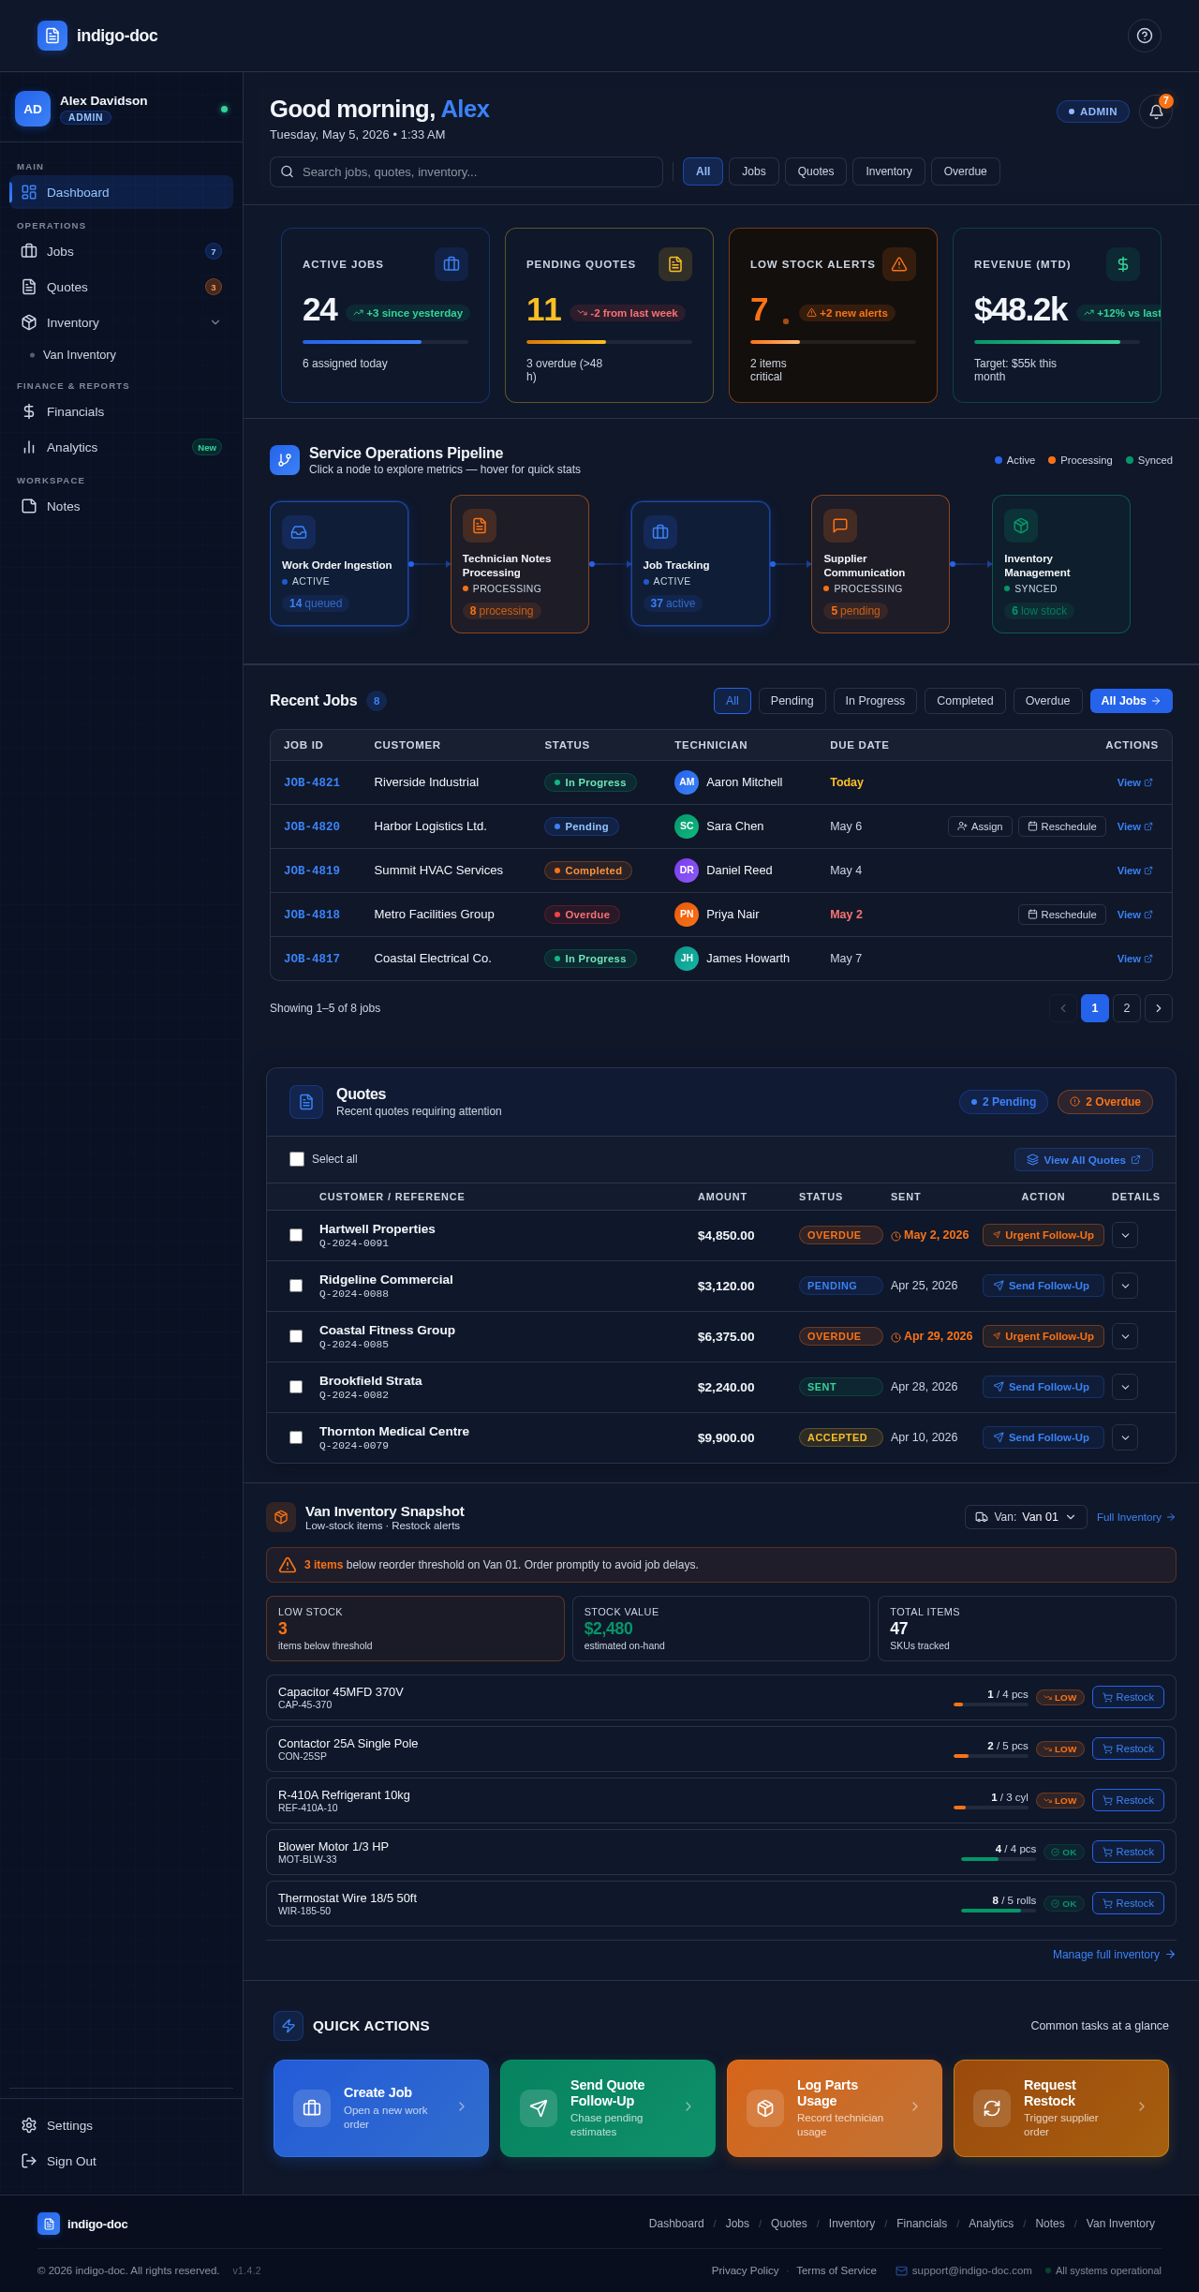Click the Active Jobs progress bar
Image resolution: width=1199 pixels, height=2292 pixels.
pyautogui.click(x=385, y=342)
